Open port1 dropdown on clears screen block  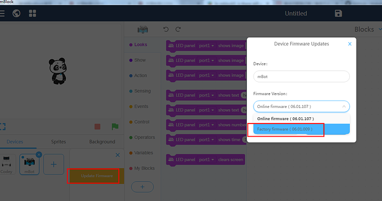click(x=207, y=159)
